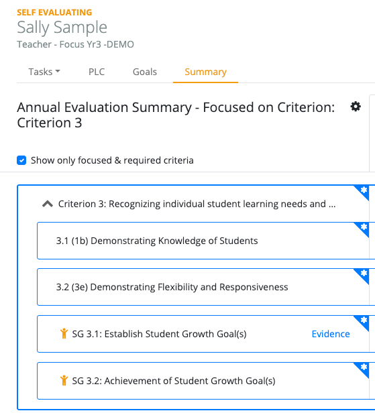Click asterisk badge on 3.1 Demonstrating Knowledge row

coord(364,228)
